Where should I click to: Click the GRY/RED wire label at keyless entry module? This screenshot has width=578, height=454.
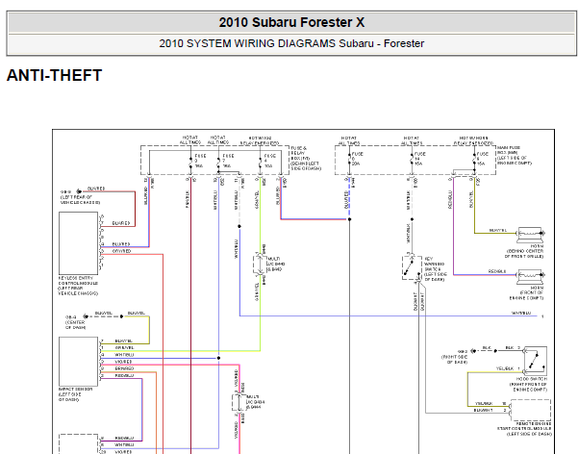coord(121,251)
